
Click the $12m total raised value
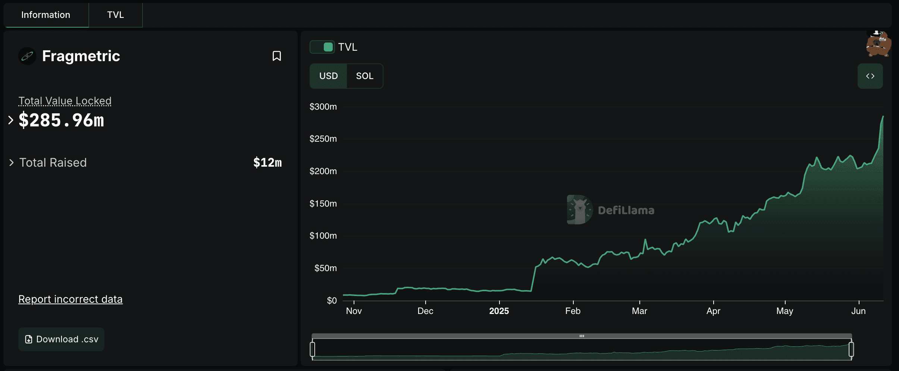pyautogui.click(x=267, y=163)
